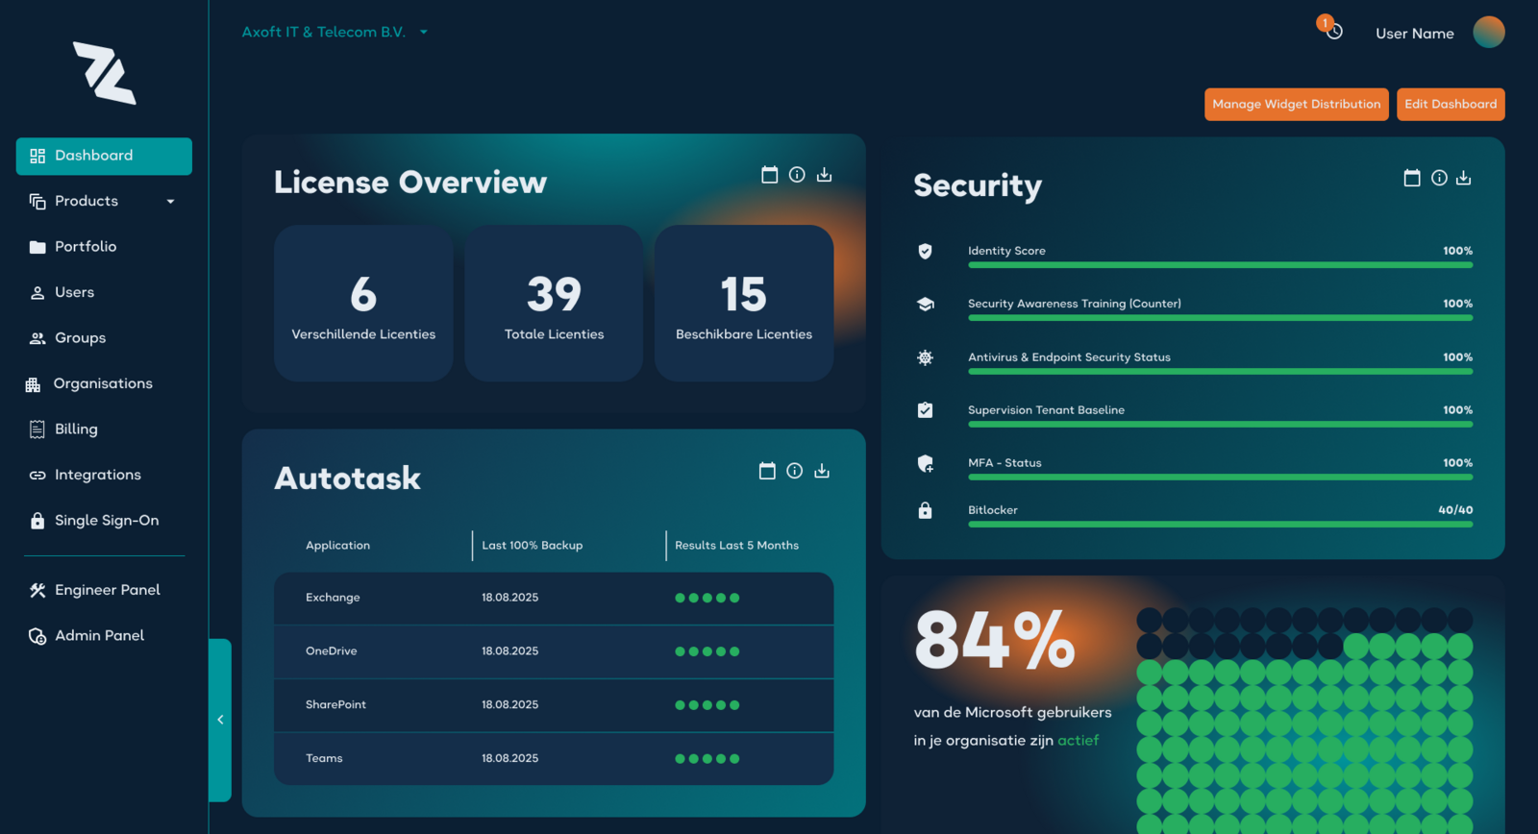The height and width of the screenshot is (834, 1538).
Task: Open the Axoft IT & Telecom organisation dropdown
Action: coord(335,32)
